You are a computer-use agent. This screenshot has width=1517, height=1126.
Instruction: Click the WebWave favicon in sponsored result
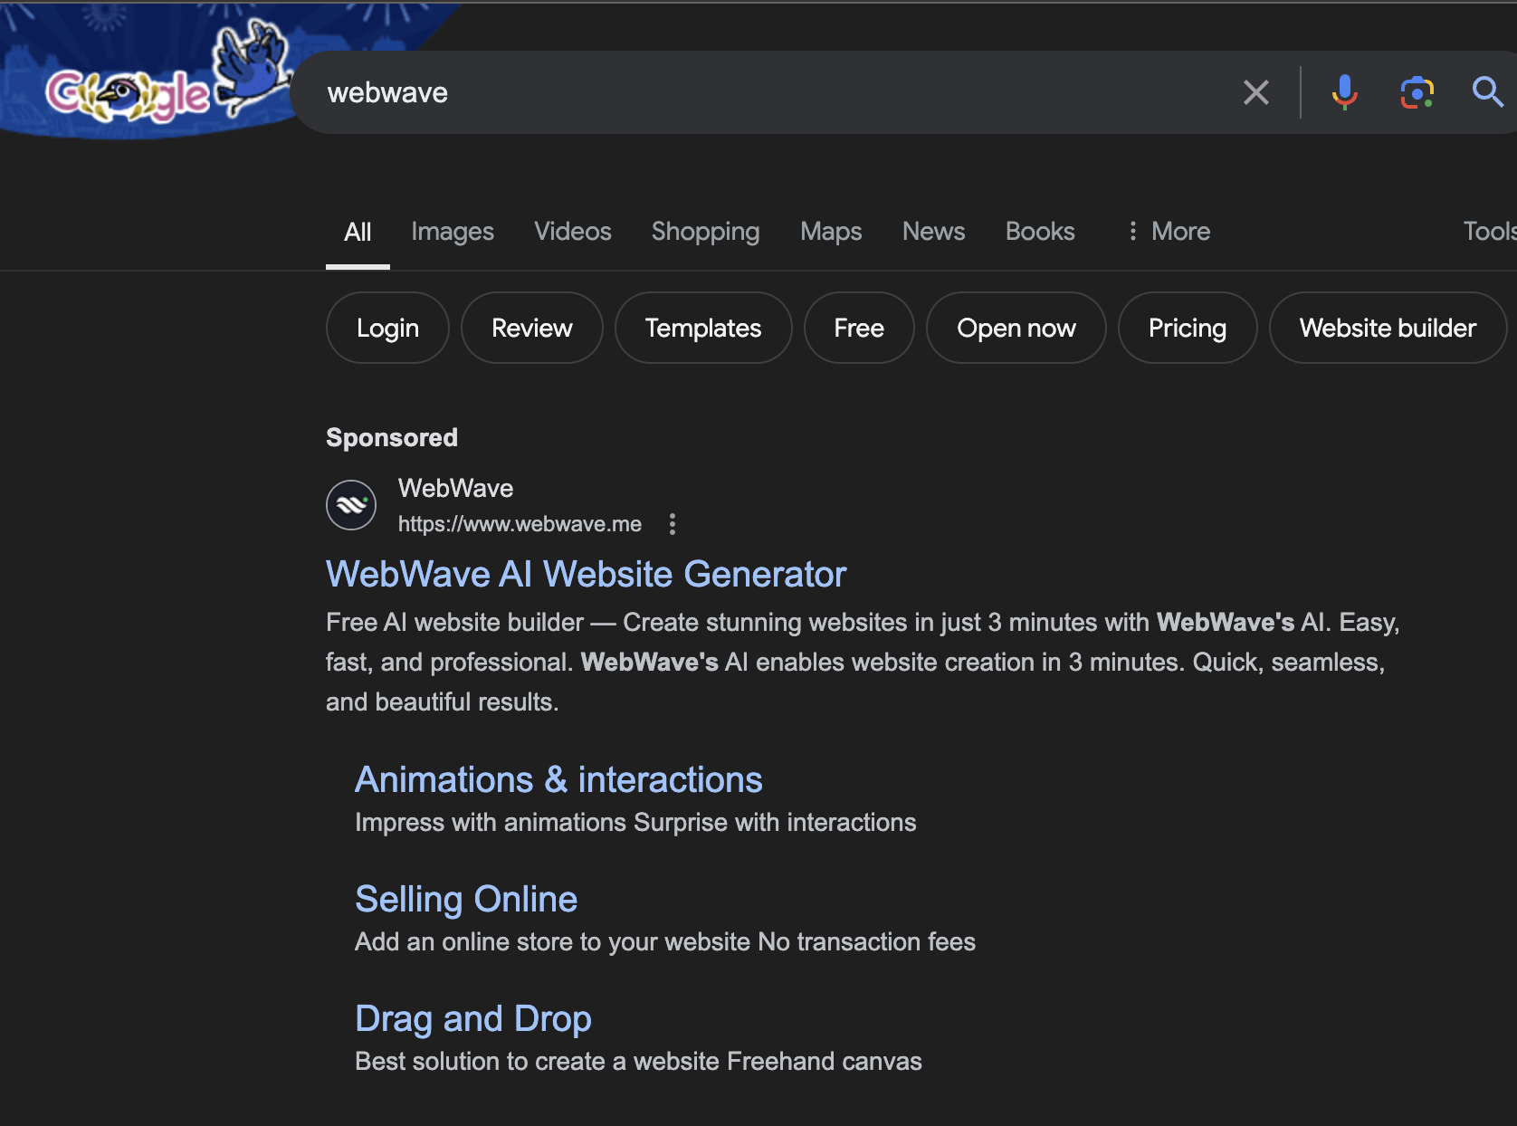(x=351, y=505)
